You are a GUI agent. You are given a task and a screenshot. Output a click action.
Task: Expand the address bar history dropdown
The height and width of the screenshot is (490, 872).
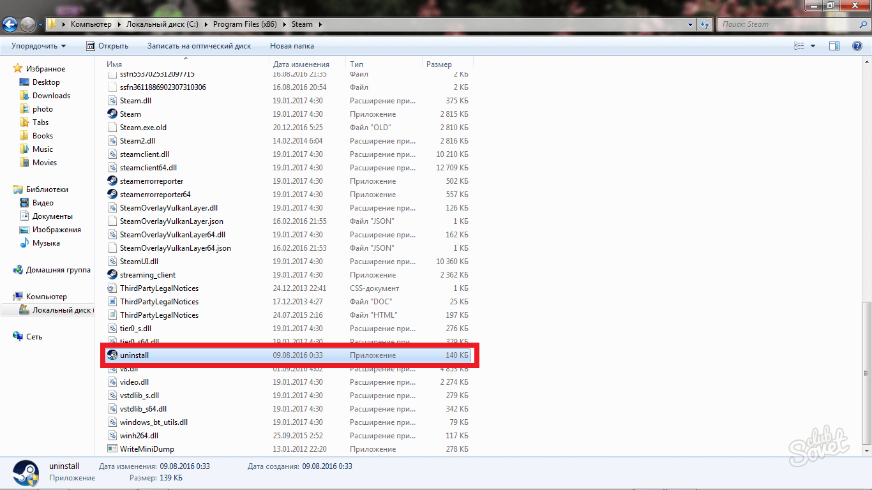(x=691, y=25)
